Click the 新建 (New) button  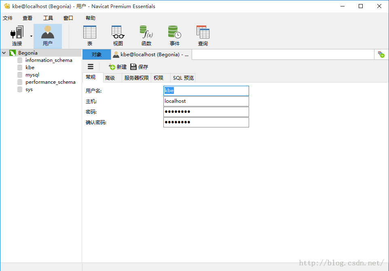pos(118,67)
